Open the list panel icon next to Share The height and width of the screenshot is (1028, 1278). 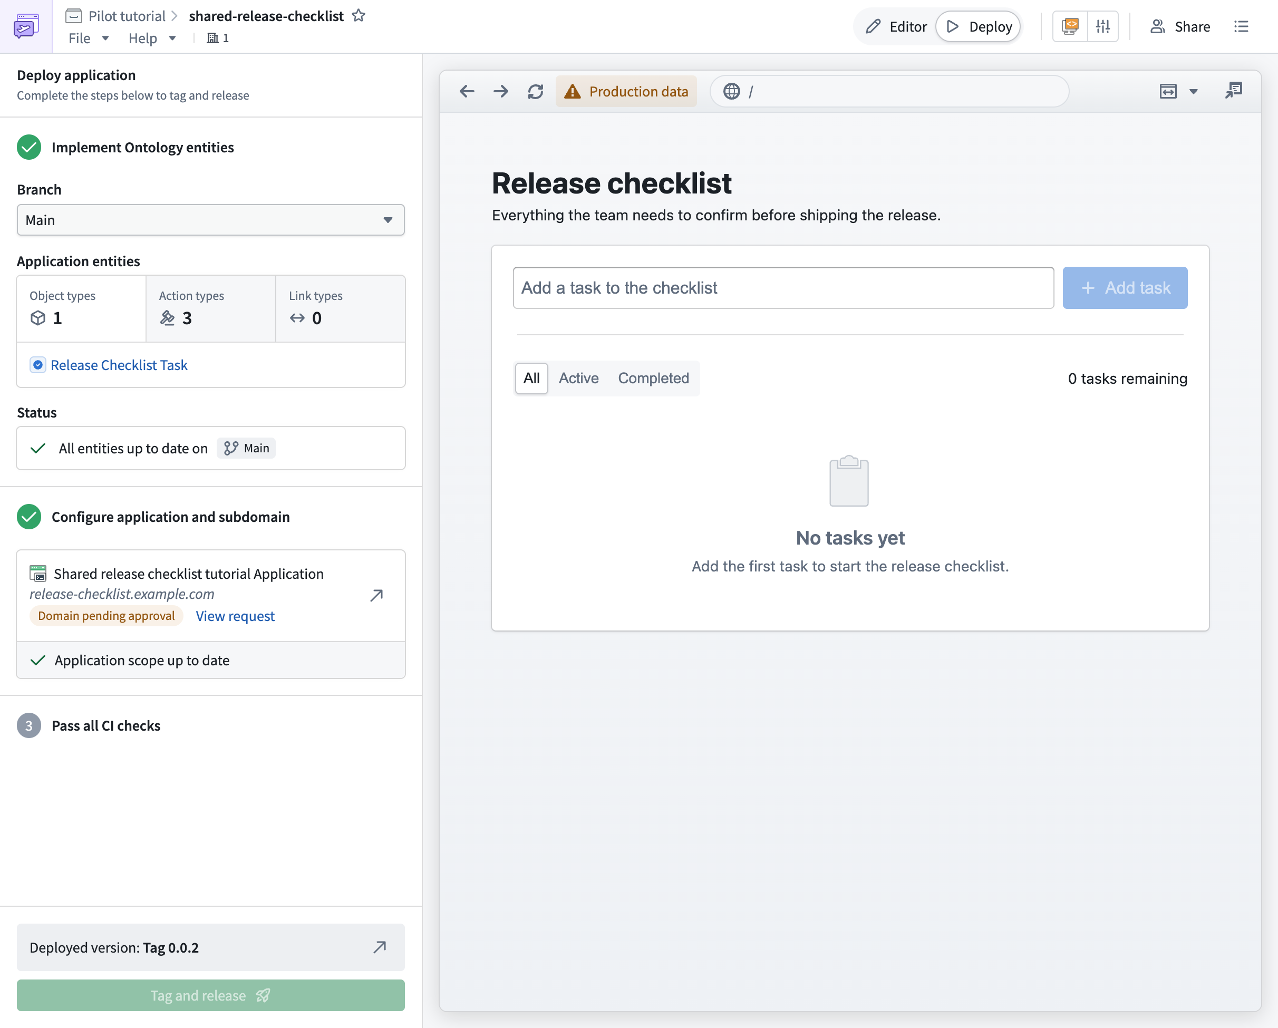tap(1241, 27)
